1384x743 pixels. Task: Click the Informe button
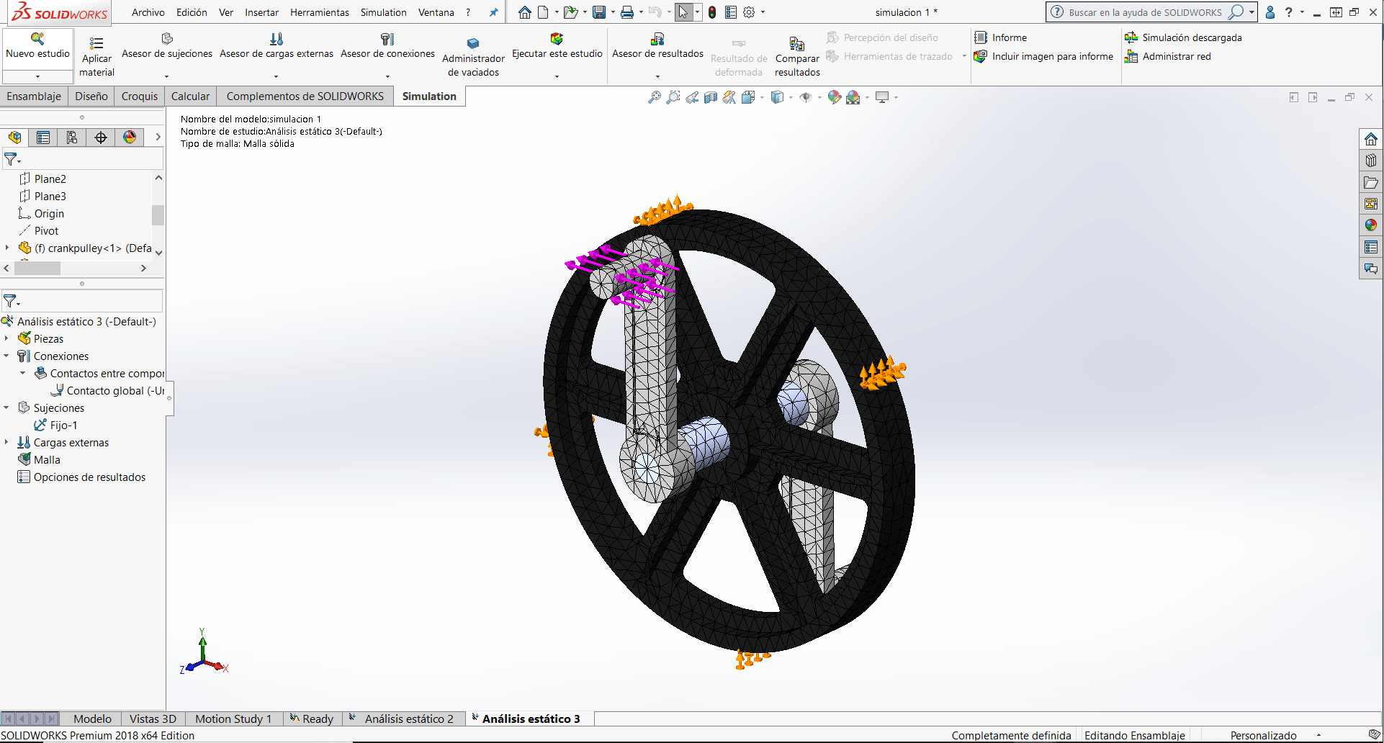click(x=1001, y=37)
